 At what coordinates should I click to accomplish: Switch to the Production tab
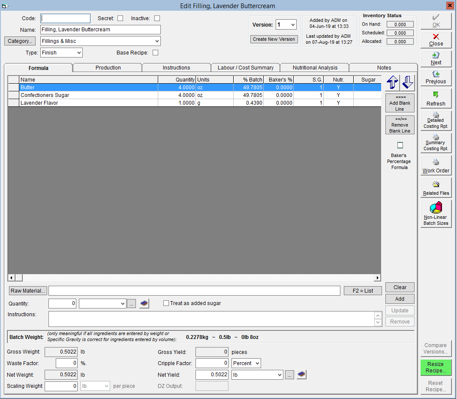tap(108, 68)
